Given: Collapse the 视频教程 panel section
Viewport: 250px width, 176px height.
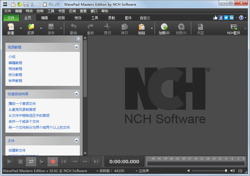Looking at the screenshot, I should coord(76,47).
